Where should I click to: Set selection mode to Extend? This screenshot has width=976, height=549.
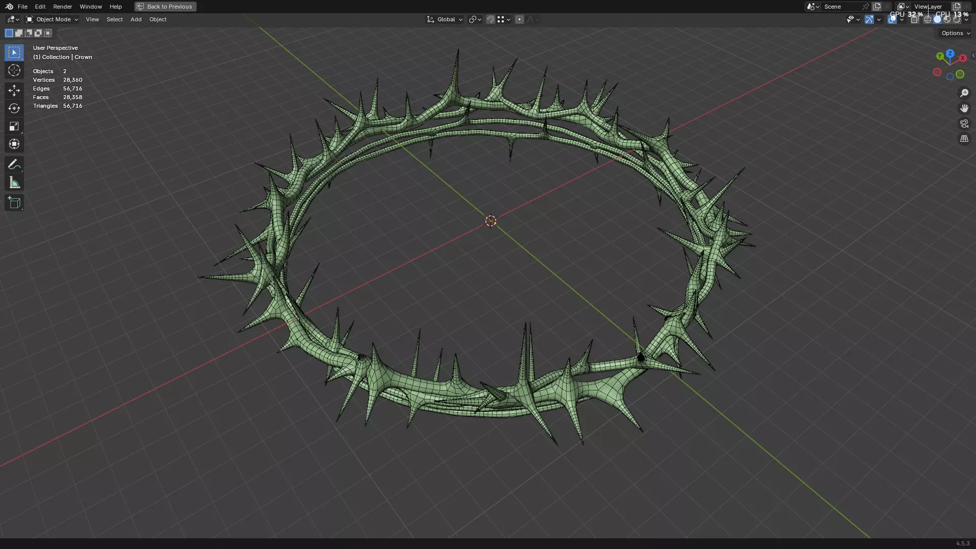19,33
